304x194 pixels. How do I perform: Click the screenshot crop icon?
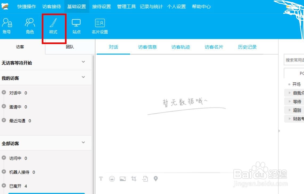[x=134, y=179]
